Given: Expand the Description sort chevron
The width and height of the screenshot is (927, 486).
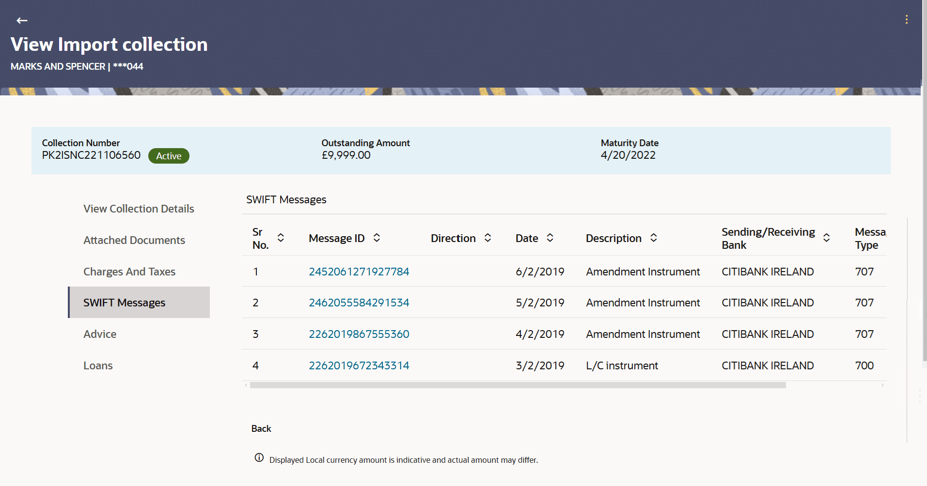Looking at the screenshot, I should (654, 238).
